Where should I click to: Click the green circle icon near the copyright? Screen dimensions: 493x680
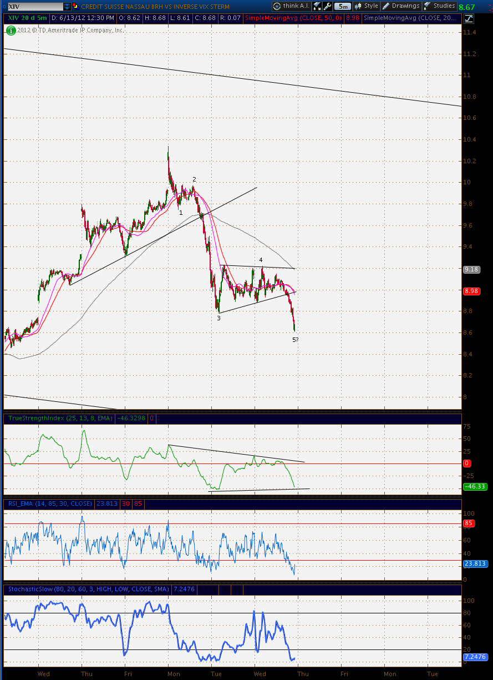pyautogui.click(x=11, y=29)
